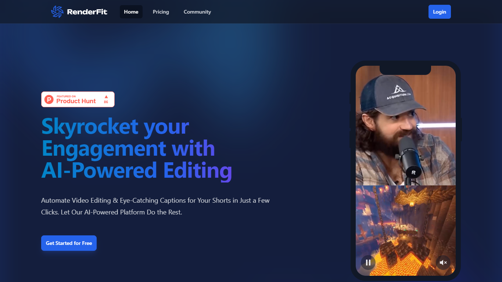Click the 'Engagement with' headline line
This screenshot has height=282, width=502.
pos(128,148)
